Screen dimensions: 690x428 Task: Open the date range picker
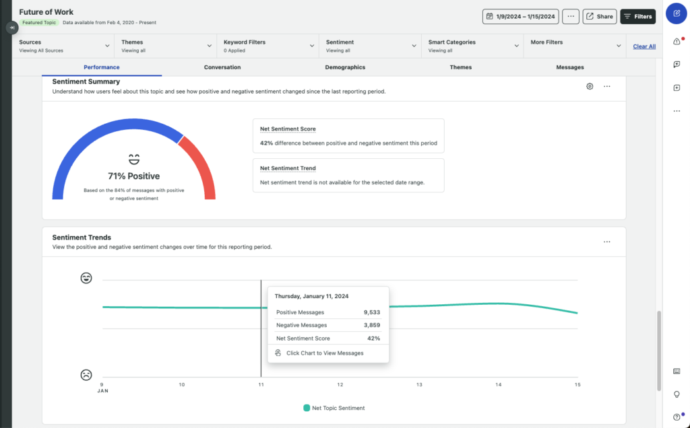(521, 16)
